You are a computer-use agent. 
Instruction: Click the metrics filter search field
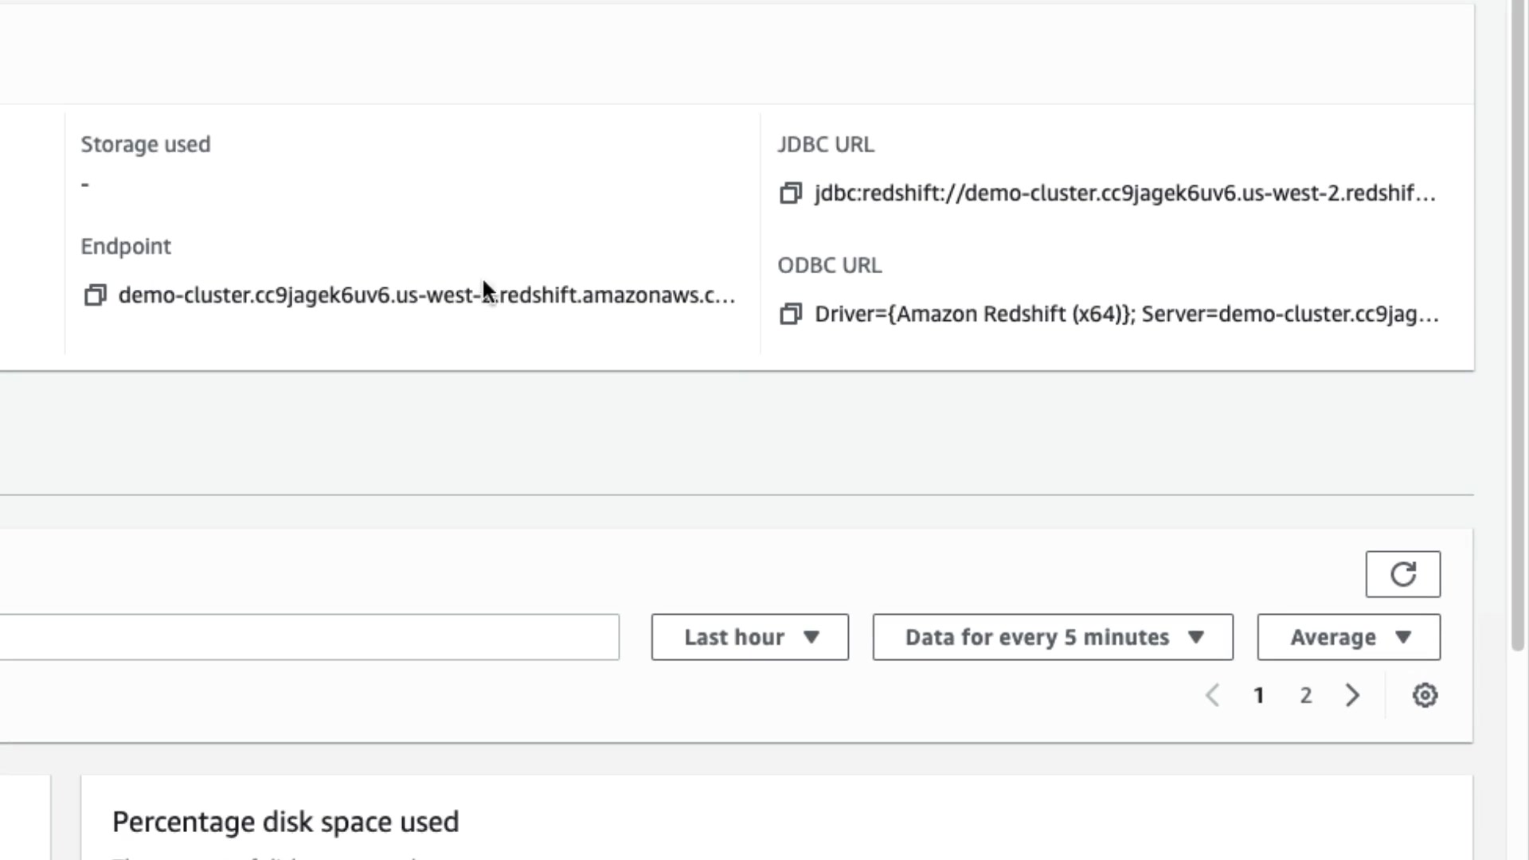(309, 637)
